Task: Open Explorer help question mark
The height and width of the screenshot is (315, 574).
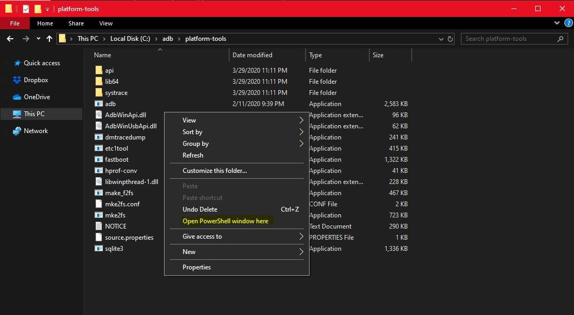Action: (568, 23)
